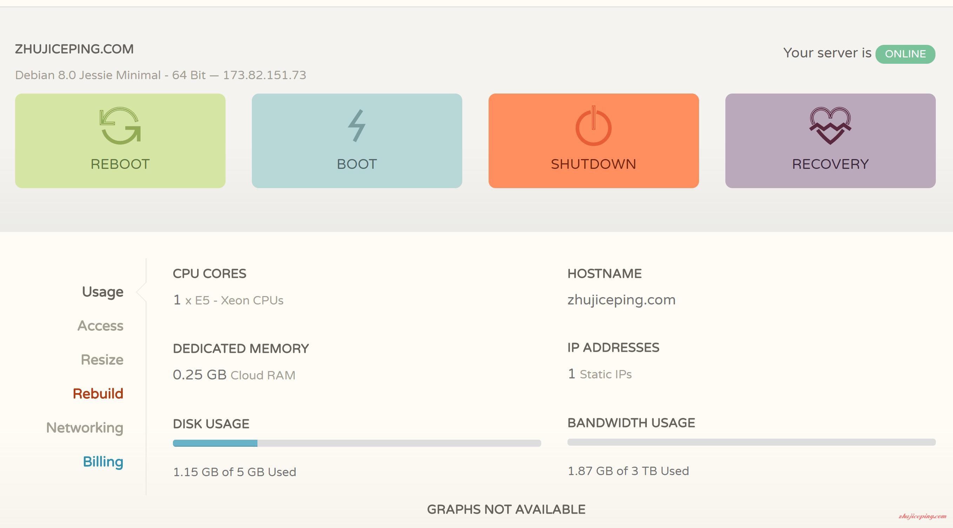Screen dimensions: 953x528
Task: Click '1.15 GB of 5 GB Used' text
Action: [235, 472]
